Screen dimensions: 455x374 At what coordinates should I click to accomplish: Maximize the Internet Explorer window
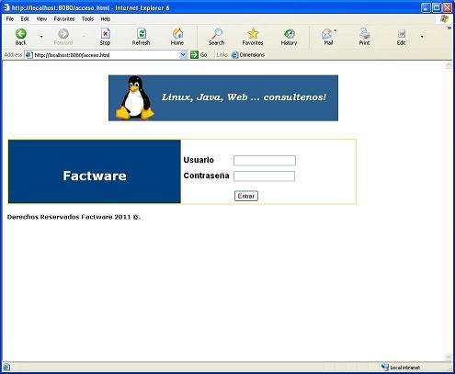point(437,7)
